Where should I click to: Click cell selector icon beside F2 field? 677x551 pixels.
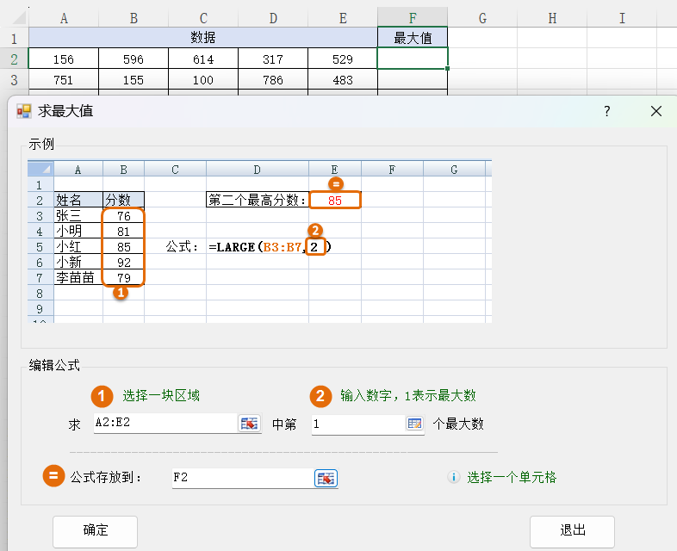[x=326, y=479]
